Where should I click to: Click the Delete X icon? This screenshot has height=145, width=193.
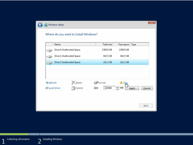73,83
